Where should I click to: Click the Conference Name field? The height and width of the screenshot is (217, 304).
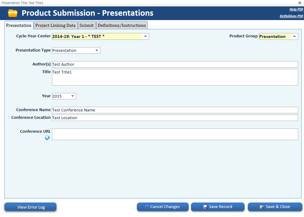(x=175, y=110)
